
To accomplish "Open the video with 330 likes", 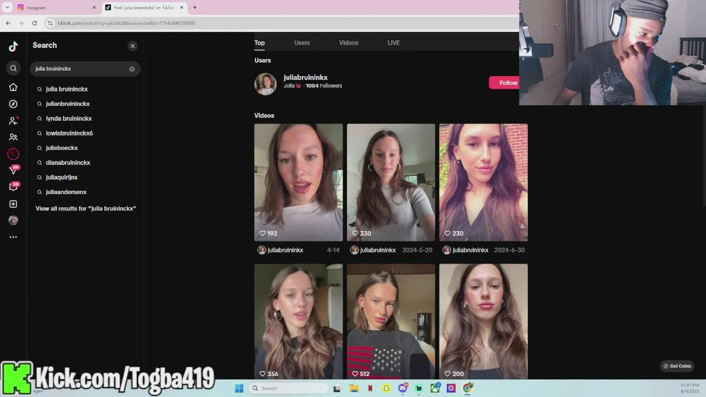I will click(391, 182).
